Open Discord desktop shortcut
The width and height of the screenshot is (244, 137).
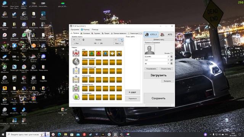click(x=43, y=57)
